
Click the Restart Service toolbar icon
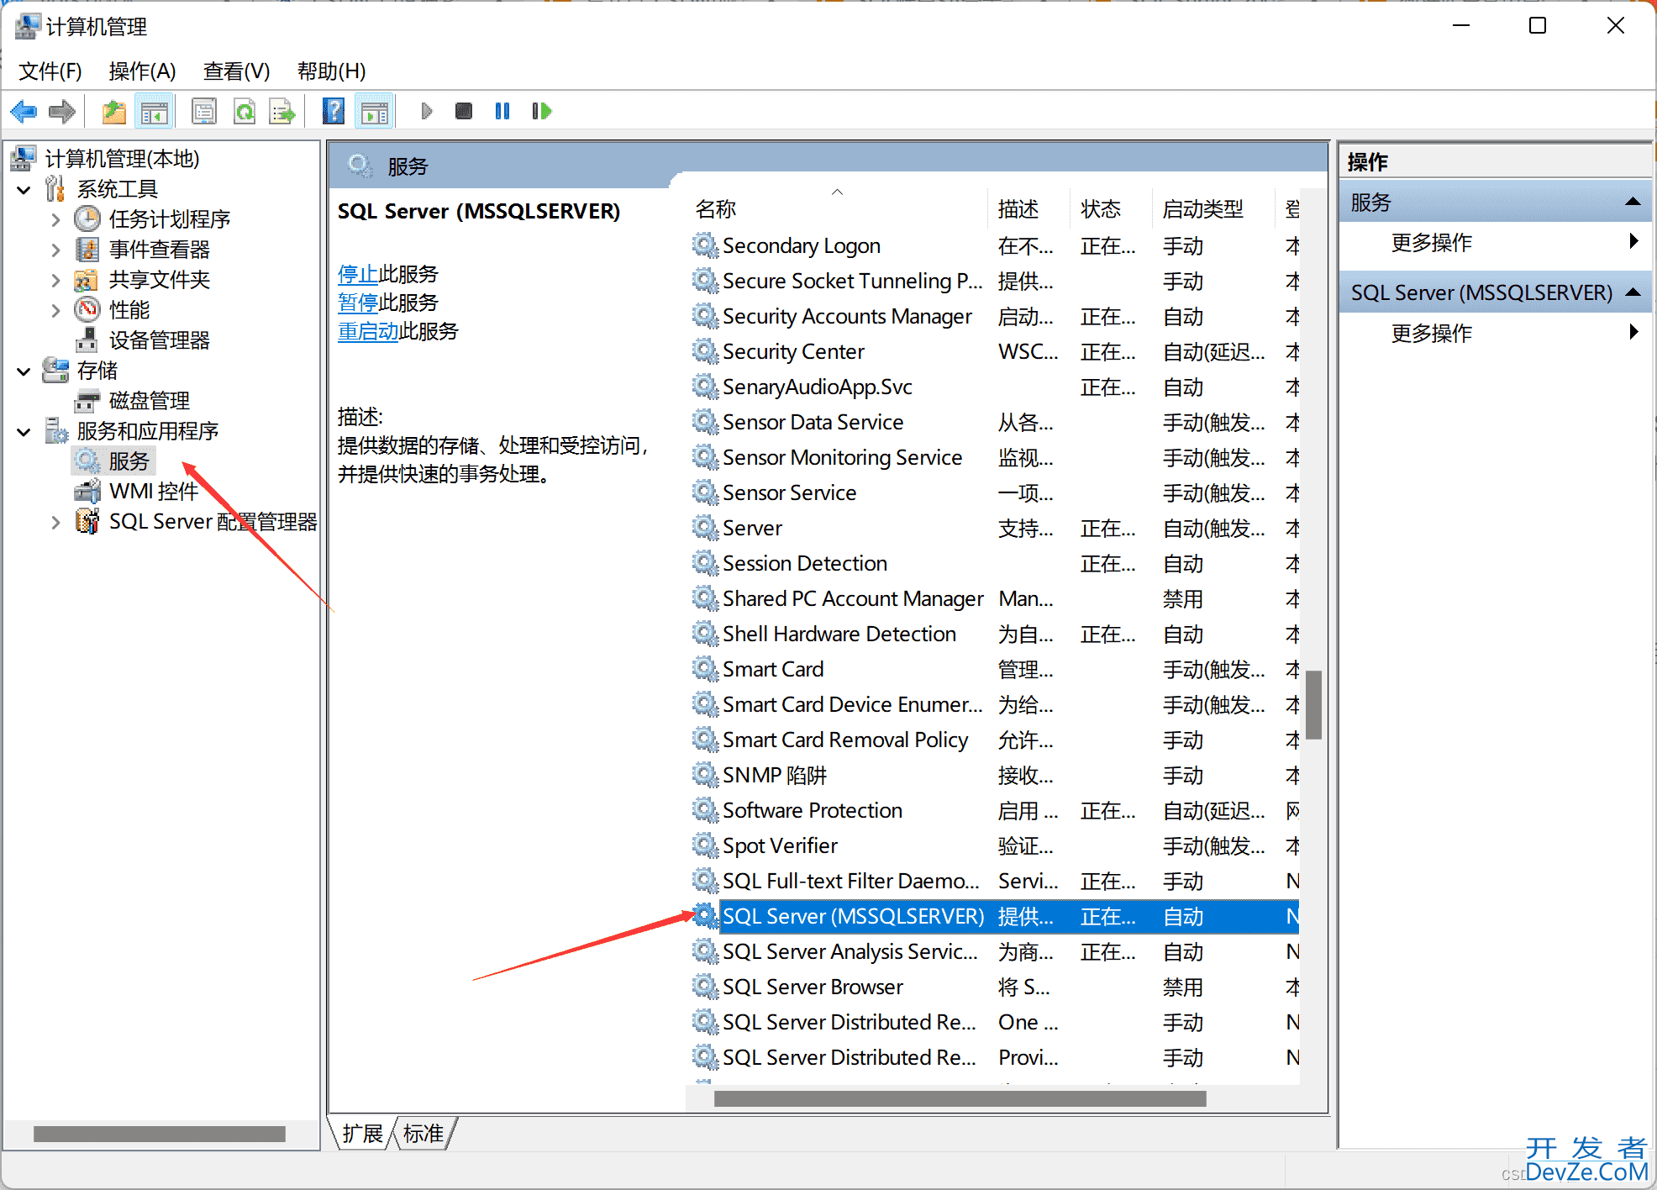542,111
